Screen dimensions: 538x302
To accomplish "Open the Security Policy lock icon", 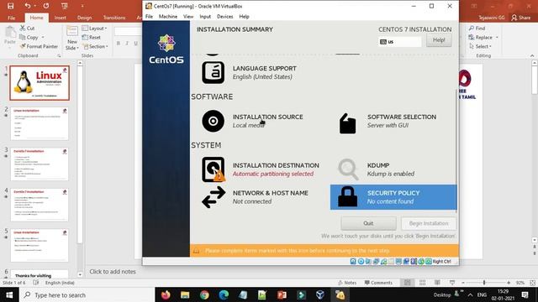I will (347, 197).
